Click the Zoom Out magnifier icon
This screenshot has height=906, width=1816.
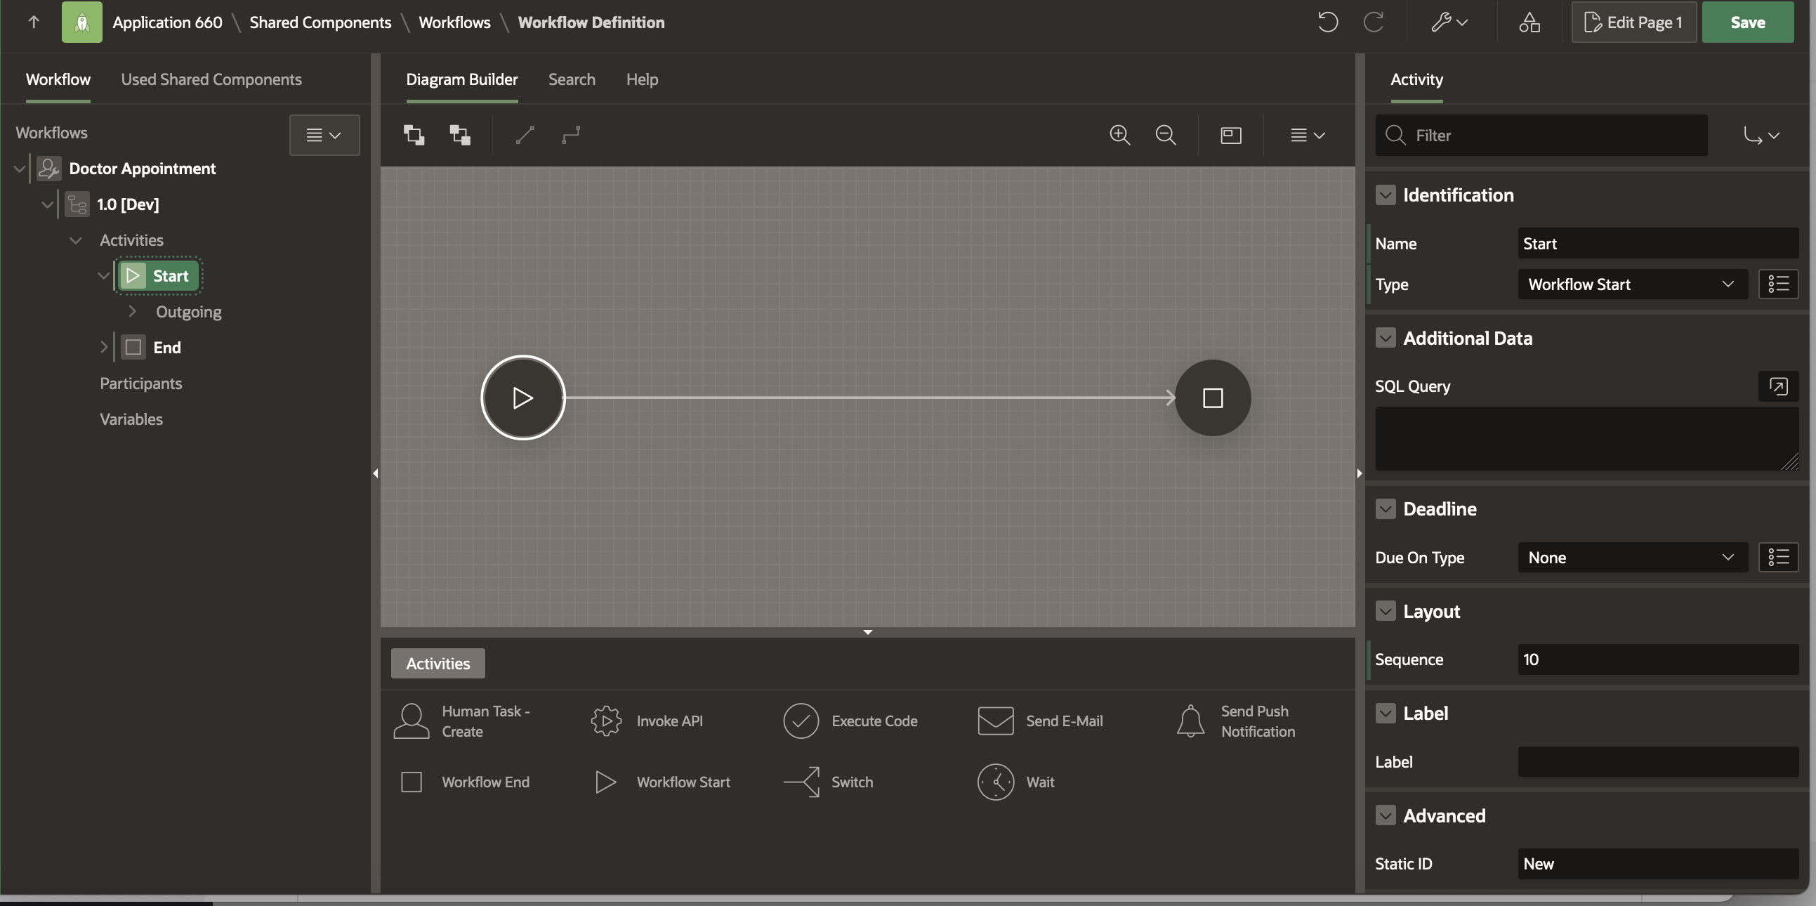pos(1165,135)
